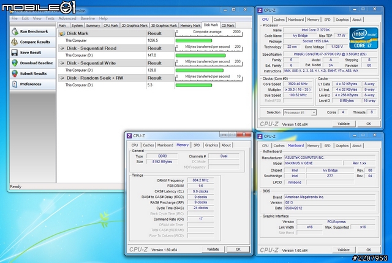Click the MAXIMUS V GENE model field
This screenshot has height=263, width=392.
pyautogui.click(x=312, y=163)
